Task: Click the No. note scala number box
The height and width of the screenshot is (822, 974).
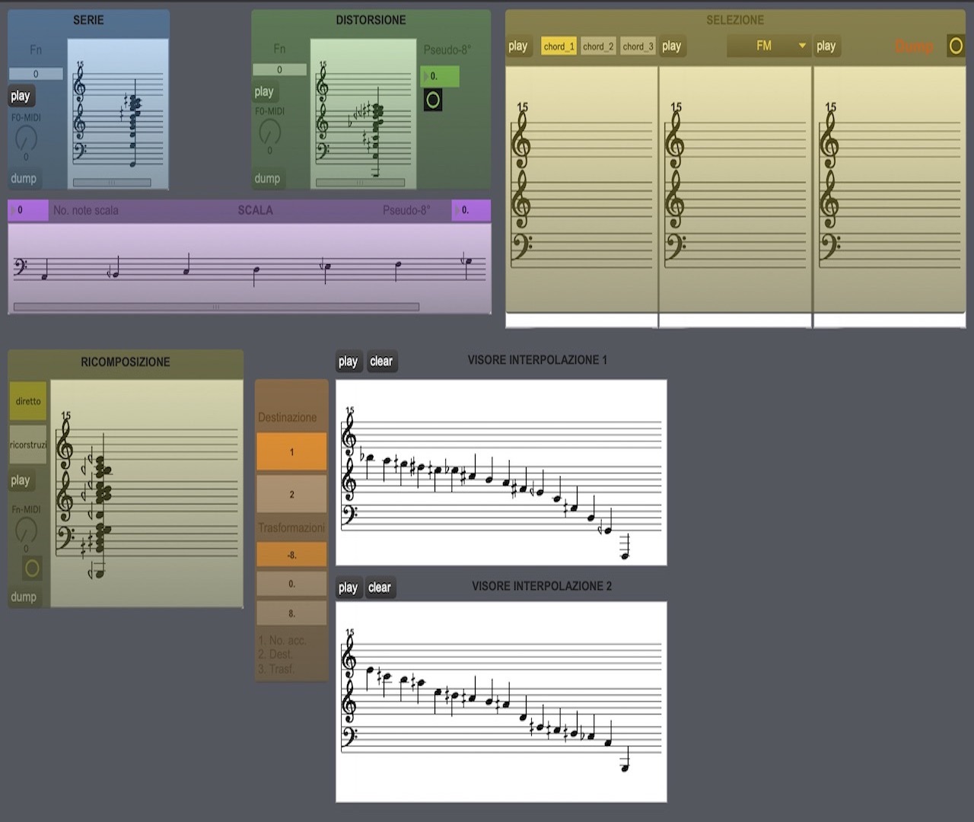Action: tap(28, 210)
